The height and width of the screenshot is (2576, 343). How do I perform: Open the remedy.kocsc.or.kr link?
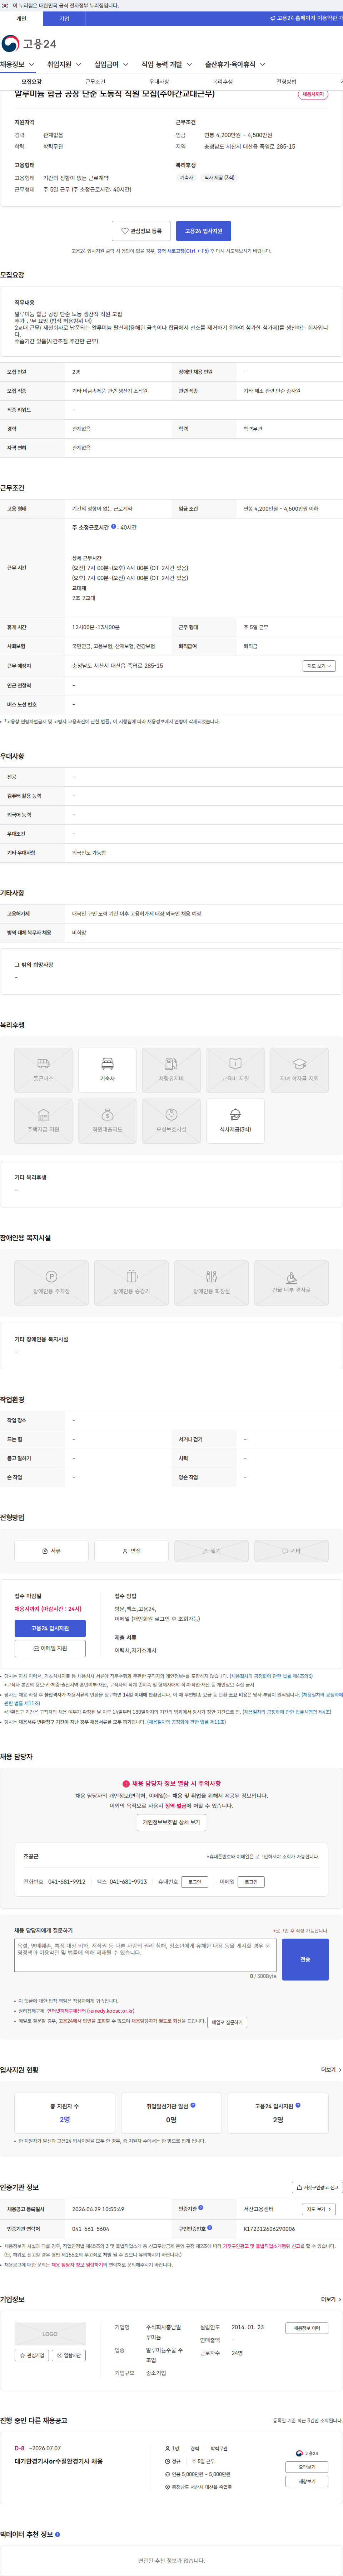click(91, 2011)
